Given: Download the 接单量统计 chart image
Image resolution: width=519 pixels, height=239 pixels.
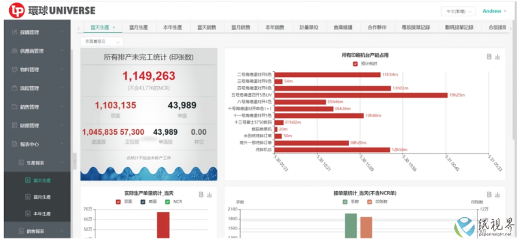Looking at the screenshot, I should pyautogui.click(x=498, y=194).
